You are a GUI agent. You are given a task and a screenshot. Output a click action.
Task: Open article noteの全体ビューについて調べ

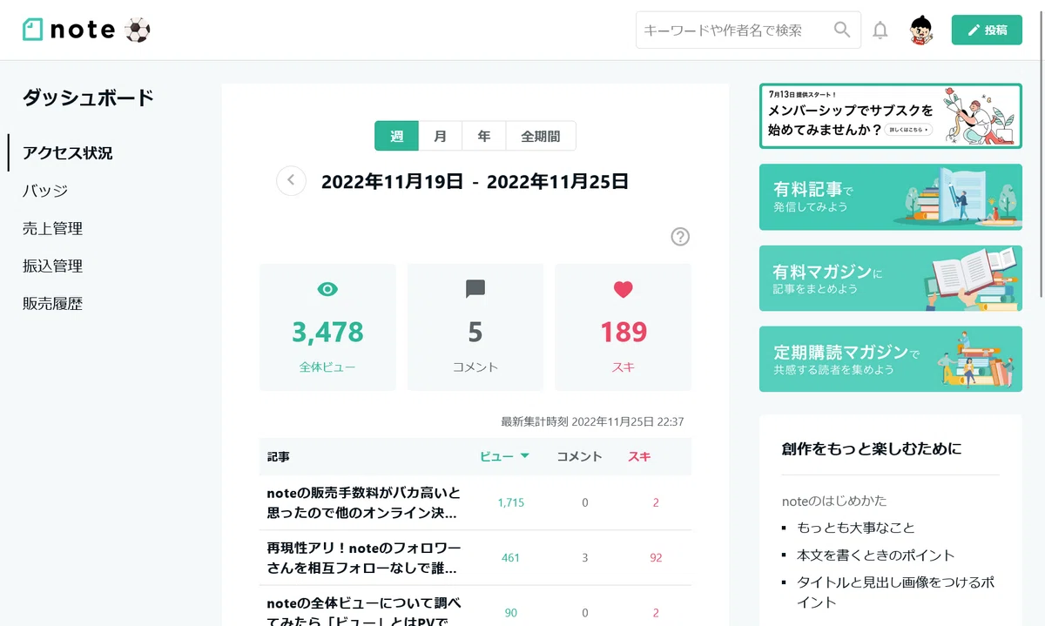click(364, 612)
